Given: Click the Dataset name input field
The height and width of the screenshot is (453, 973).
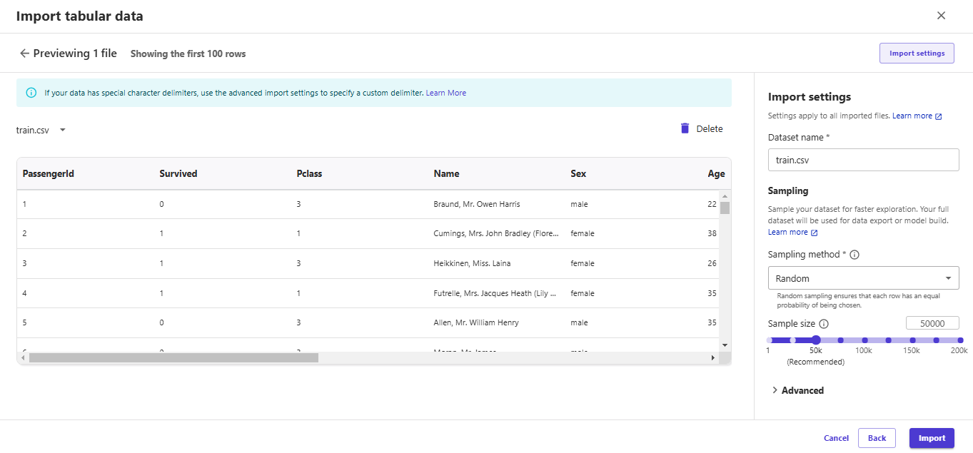Looking at the screenshot, I should (863, 160).
